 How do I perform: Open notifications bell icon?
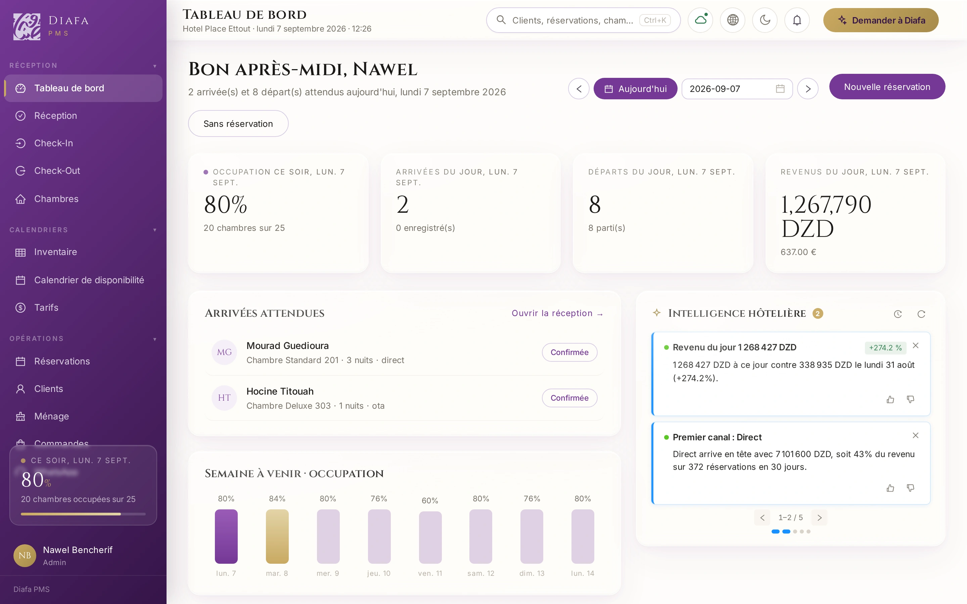pos(797,20)
